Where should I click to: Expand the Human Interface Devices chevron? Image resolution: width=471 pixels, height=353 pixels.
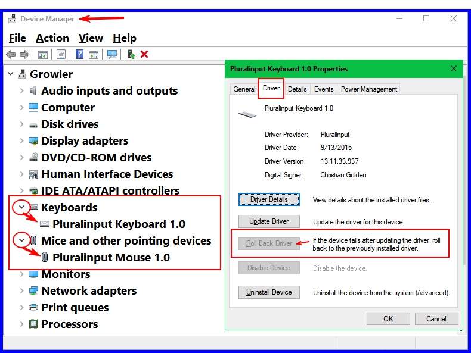pyautogui.click(x=21, y=174)
